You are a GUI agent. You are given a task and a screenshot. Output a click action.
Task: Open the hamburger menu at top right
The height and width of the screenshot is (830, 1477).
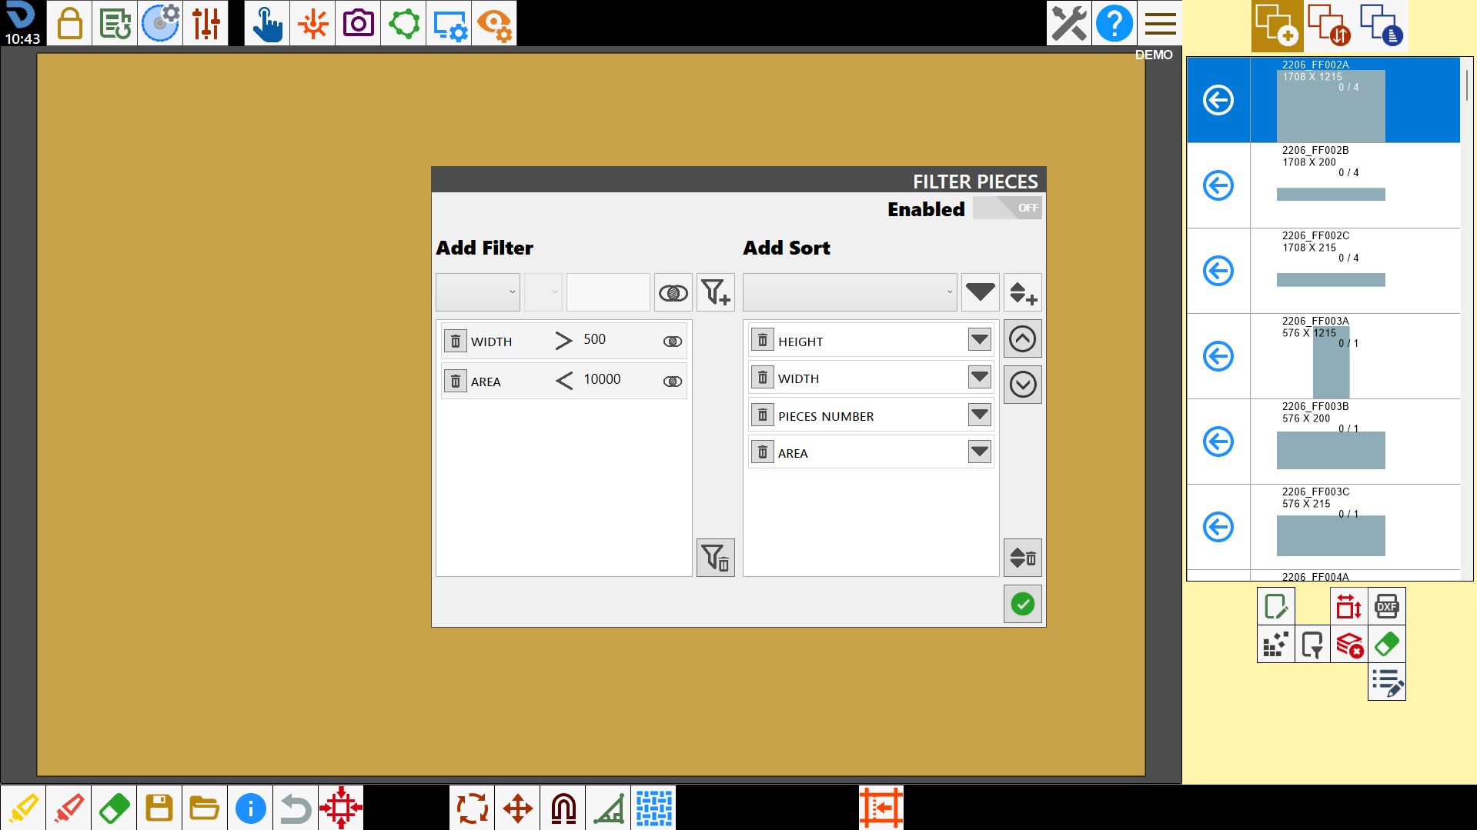pos(1160,23)
